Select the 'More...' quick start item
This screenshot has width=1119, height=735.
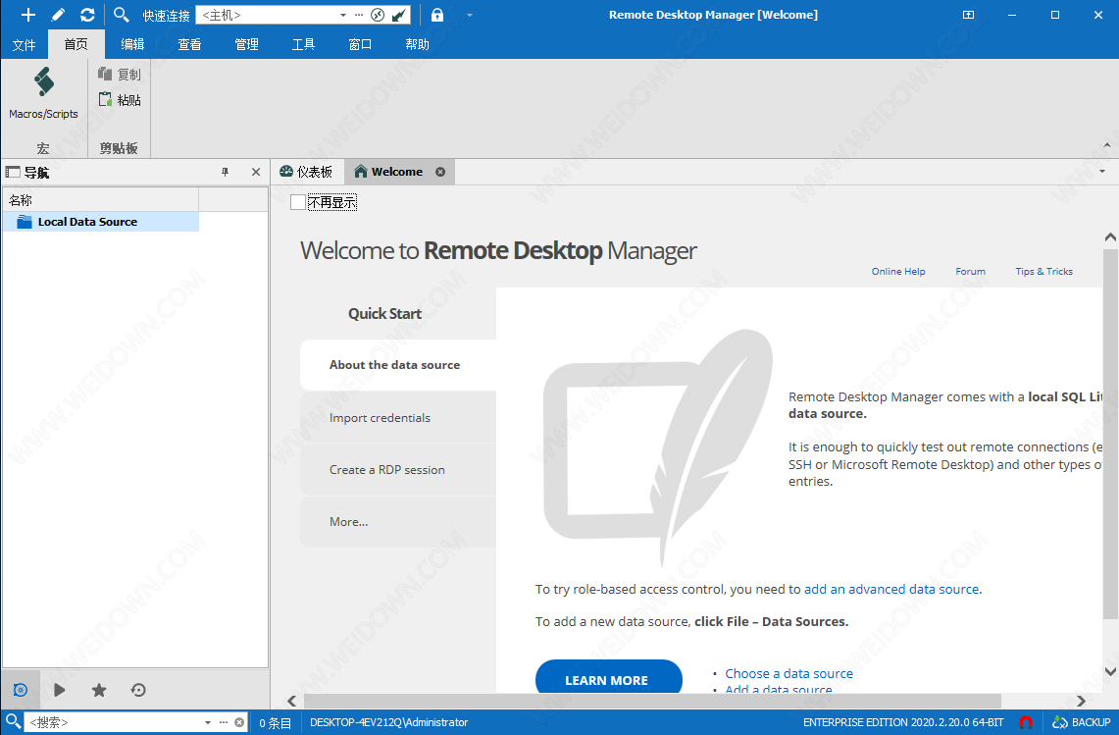click(x=398, y=522)
